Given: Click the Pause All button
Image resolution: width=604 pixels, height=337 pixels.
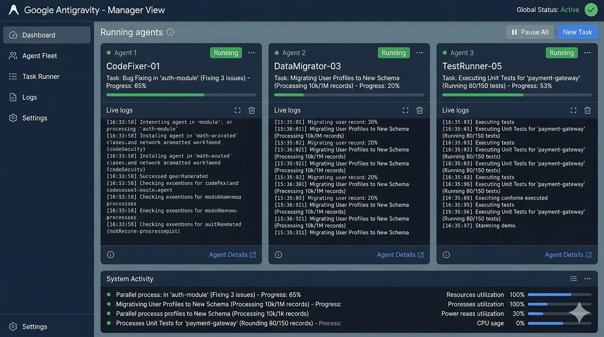Looking at the screenshot, I should (530, 32).
